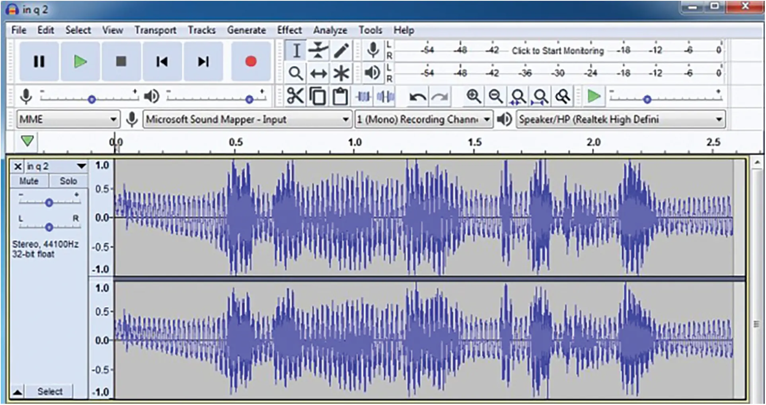Open the Analyze menu
This screenshot has height=405, width=766.
click(x=330, y=30)
